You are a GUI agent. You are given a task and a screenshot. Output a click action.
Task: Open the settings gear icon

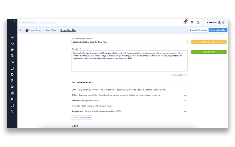pyautogui.click(x=224, y=23)
